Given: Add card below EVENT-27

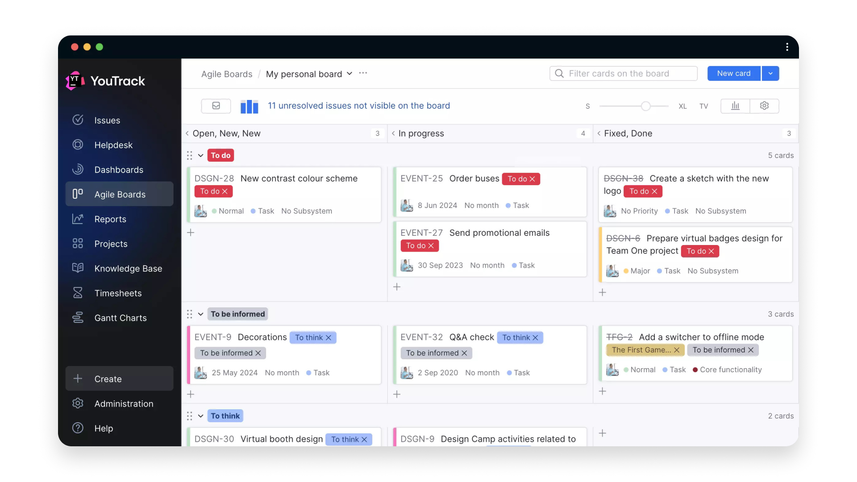Looking at the screenshot, I should (x=397, y=287).
